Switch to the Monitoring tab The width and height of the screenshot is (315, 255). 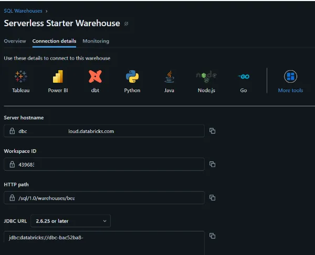coord(96,41)
